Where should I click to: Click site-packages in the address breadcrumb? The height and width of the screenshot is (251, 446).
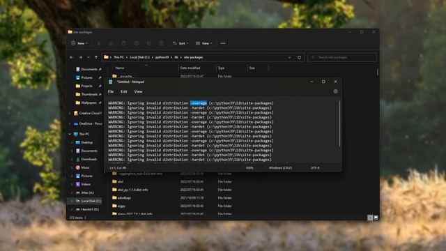pyautogui.click(x=194, y=57)
